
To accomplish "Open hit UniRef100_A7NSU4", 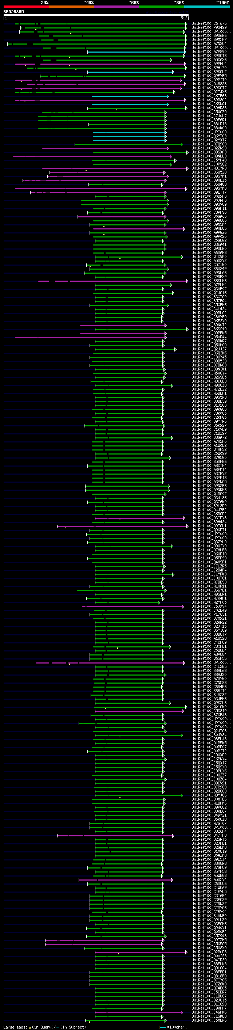I will coord(209,43).
